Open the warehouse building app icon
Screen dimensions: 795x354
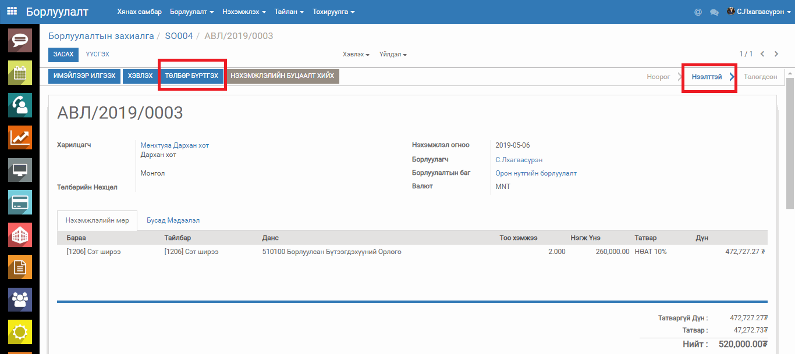click(19, 235)
